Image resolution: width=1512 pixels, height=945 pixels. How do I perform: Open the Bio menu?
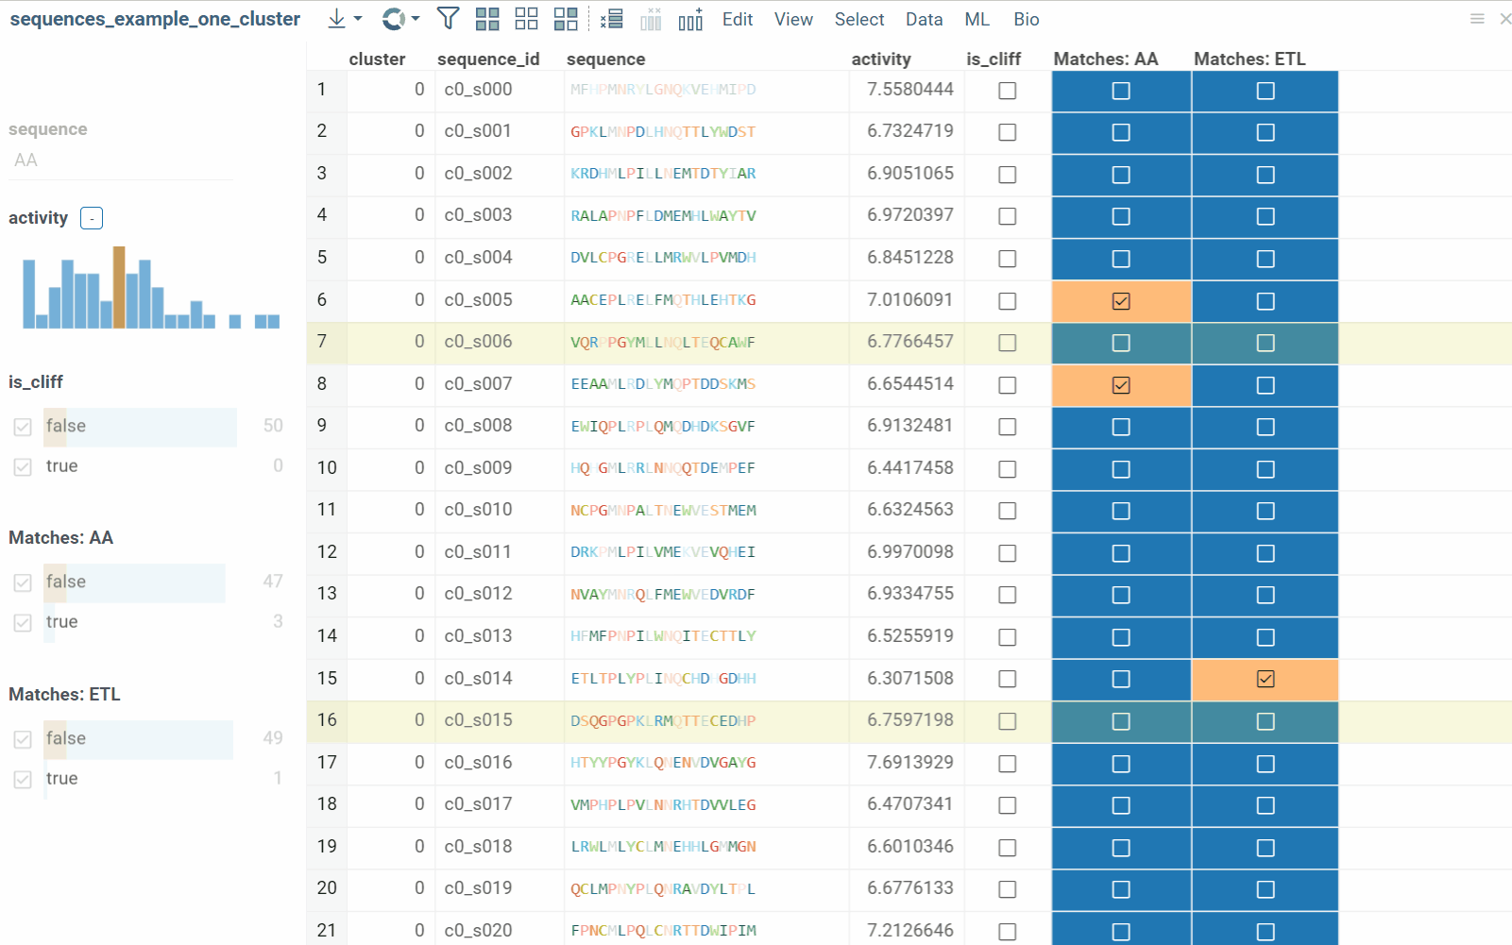click(1026, 18)
